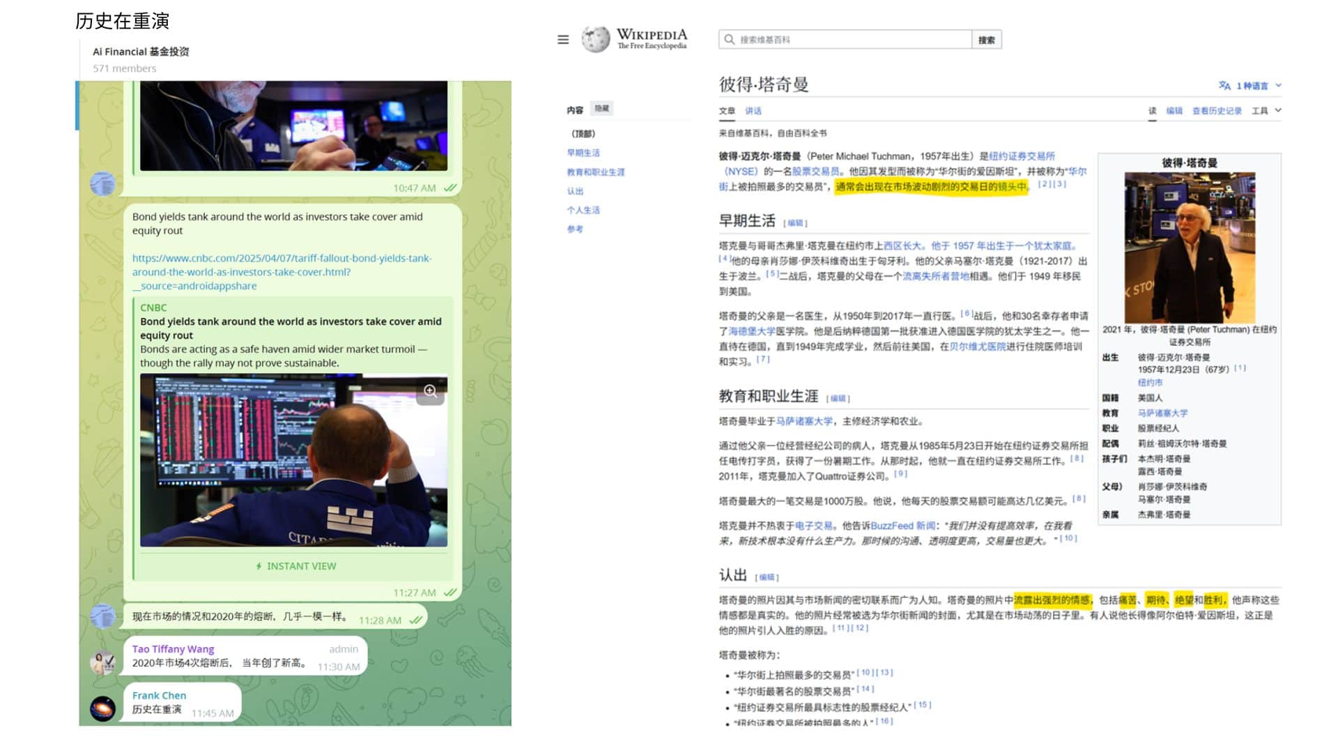
Task: Click the Wikipedia globe logo
Action: (x=596, y=39)
